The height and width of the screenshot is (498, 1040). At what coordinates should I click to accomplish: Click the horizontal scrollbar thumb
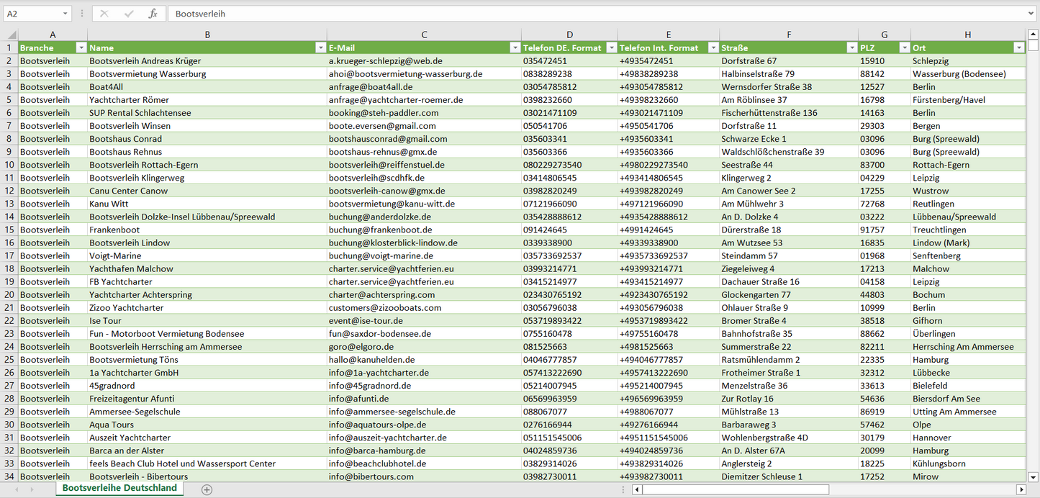(x=734, y=489)
